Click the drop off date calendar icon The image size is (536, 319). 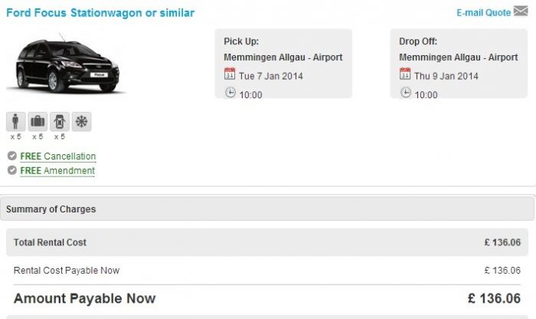405,74
